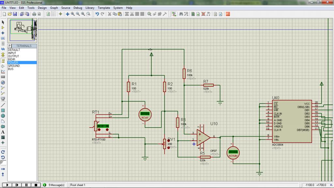
Task: Select the Selection arrow tool in sidebar
Action: click(x=3, y=22)
